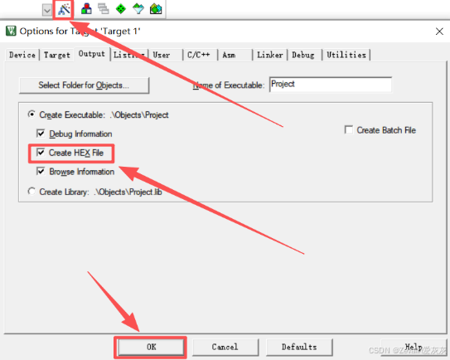
Task: Open the multi-project windows icon
Action: (104, 9)
